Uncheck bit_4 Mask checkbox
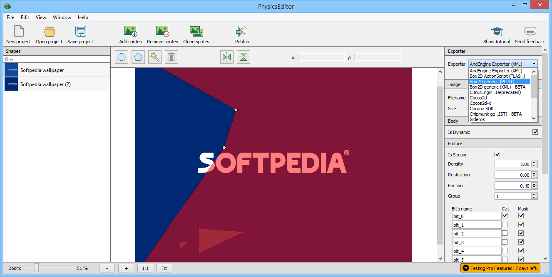The image size is (552, 277). pos(521,251)
